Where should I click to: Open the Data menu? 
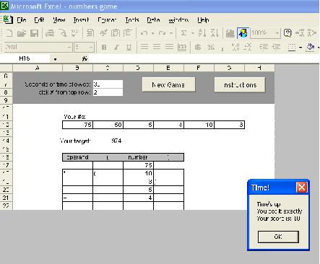[153, 20]
